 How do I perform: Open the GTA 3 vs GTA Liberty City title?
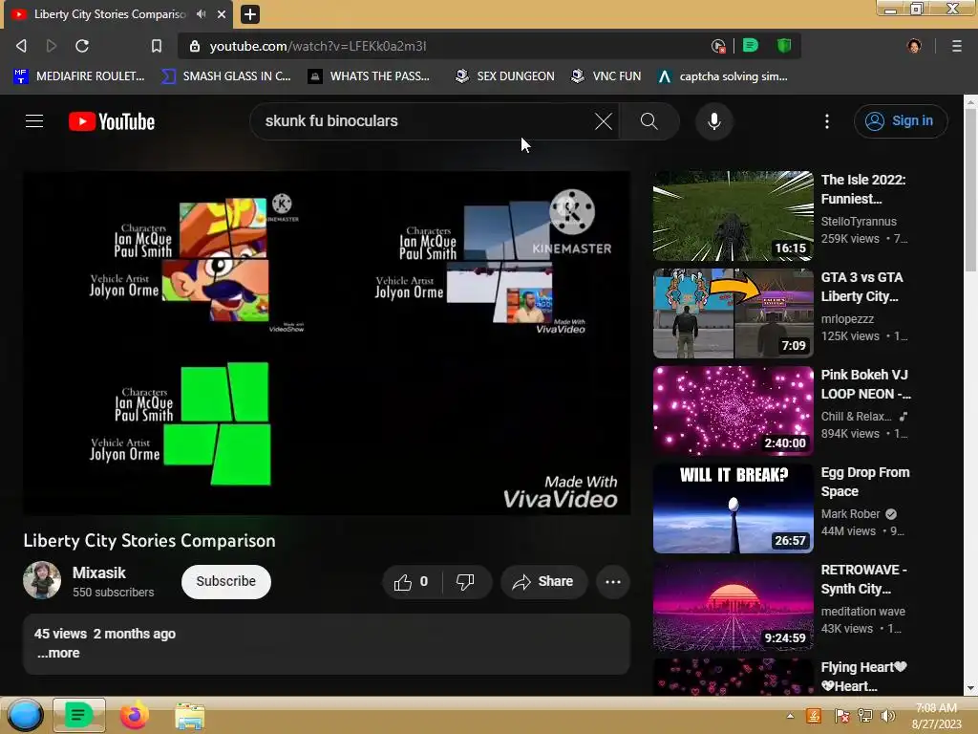click(862, 287)
